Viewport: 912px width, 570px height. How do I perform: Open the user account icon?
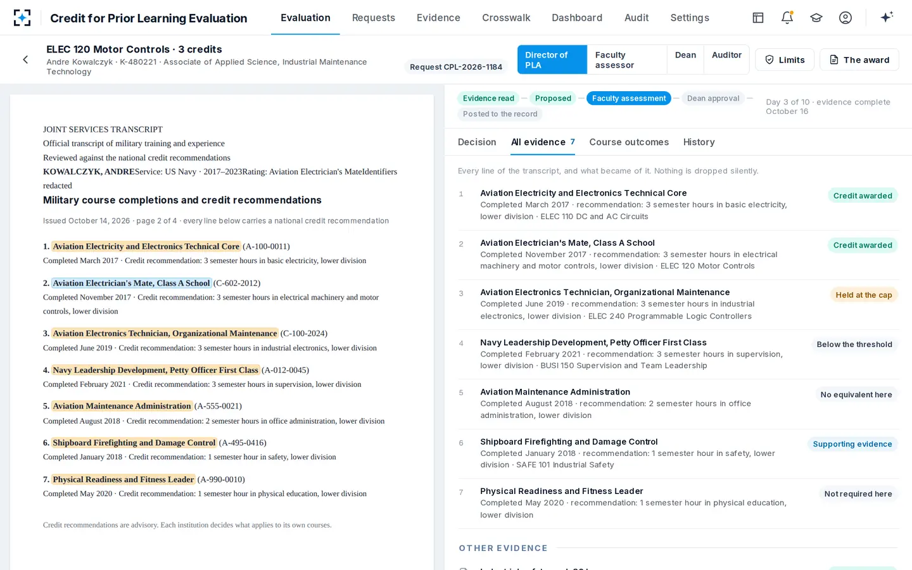coord(845,18)
